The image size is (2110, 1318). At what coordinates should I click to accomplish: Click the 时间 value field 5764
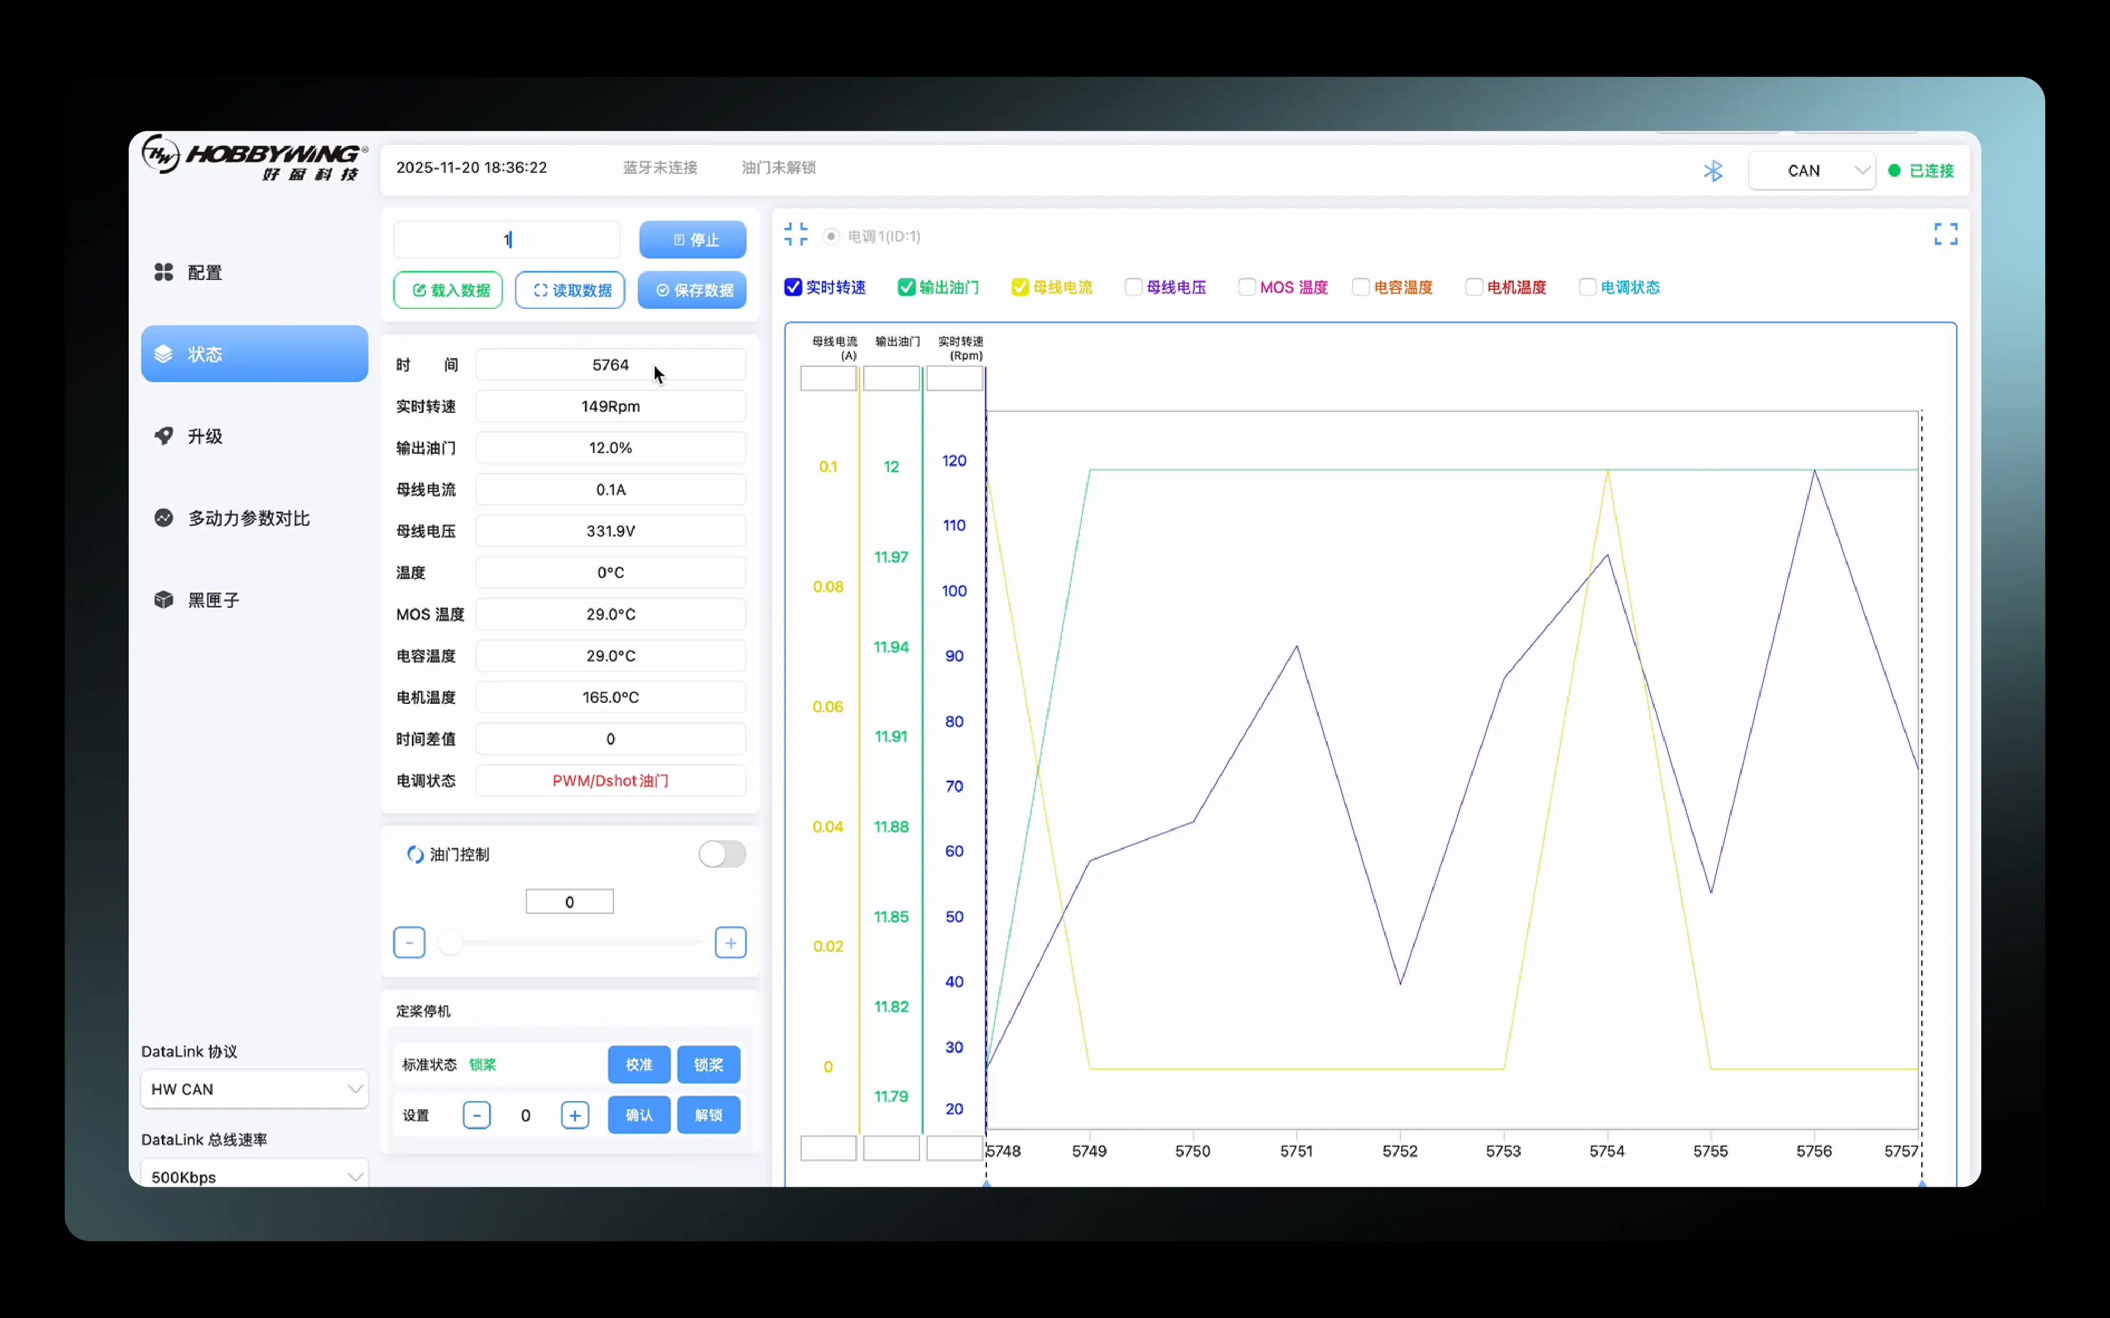[x=610, y=364]
